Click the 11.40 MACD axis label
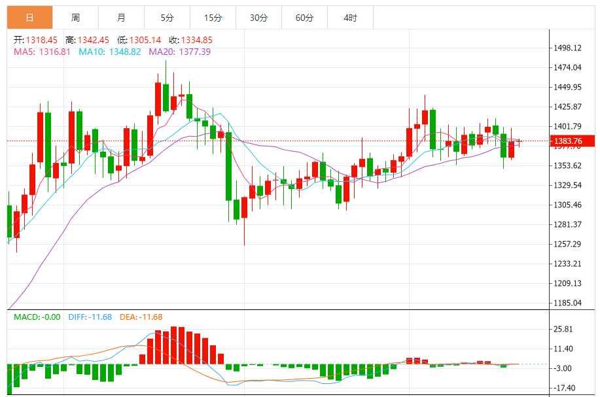The height and width of the screenshot is (397, 600). [x=563, y=349]
